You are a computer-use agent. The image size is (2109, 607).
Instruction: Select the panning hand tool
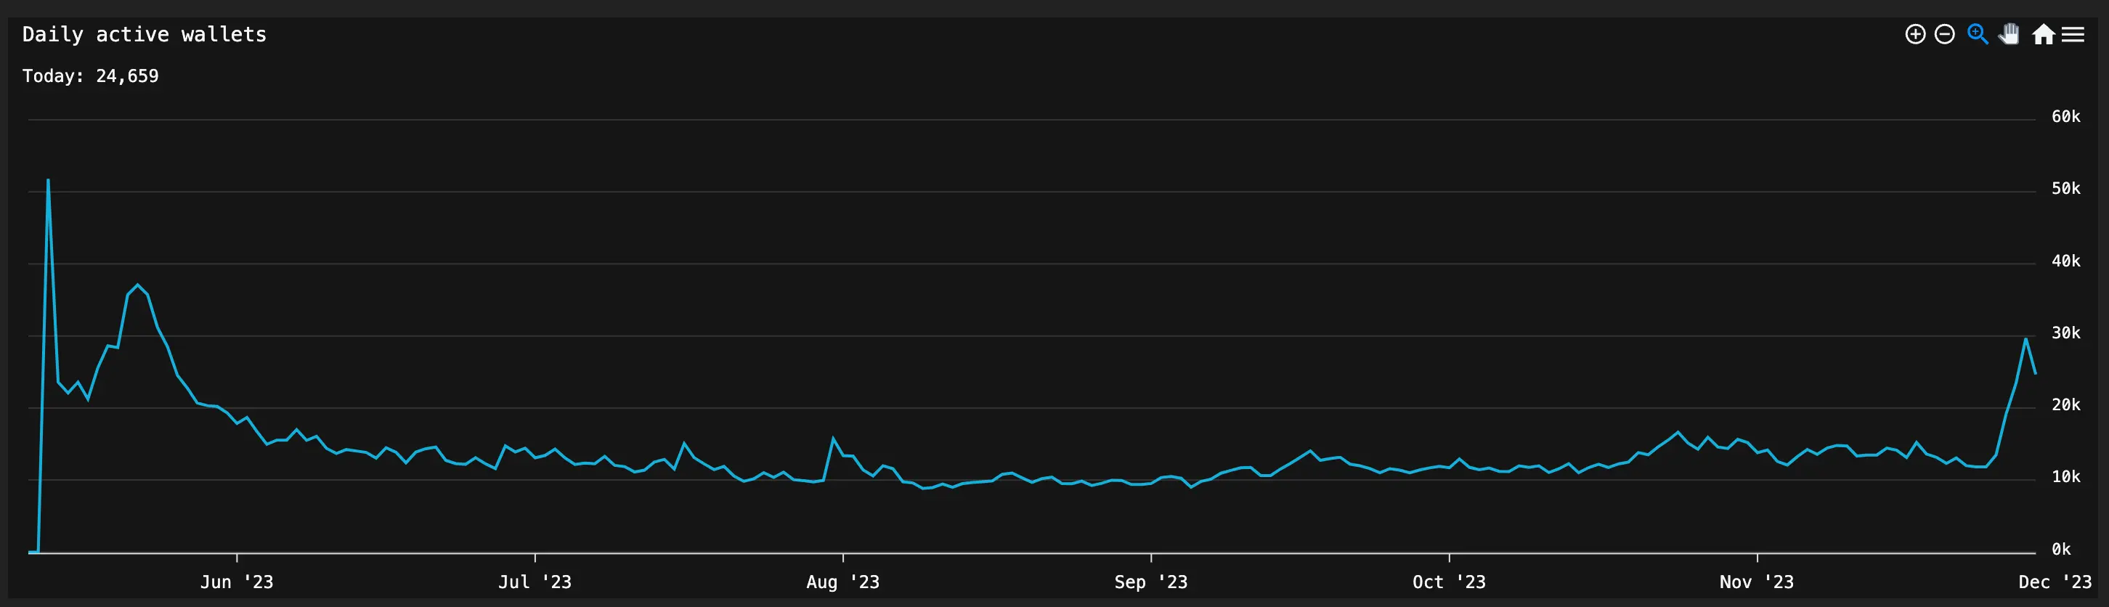(2009, 34)
